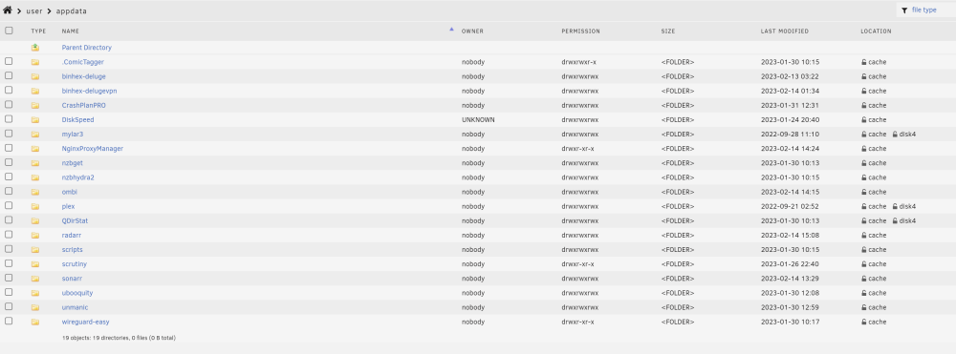Click folder icon beside NginxProxyManager

(x=35, y=149)
